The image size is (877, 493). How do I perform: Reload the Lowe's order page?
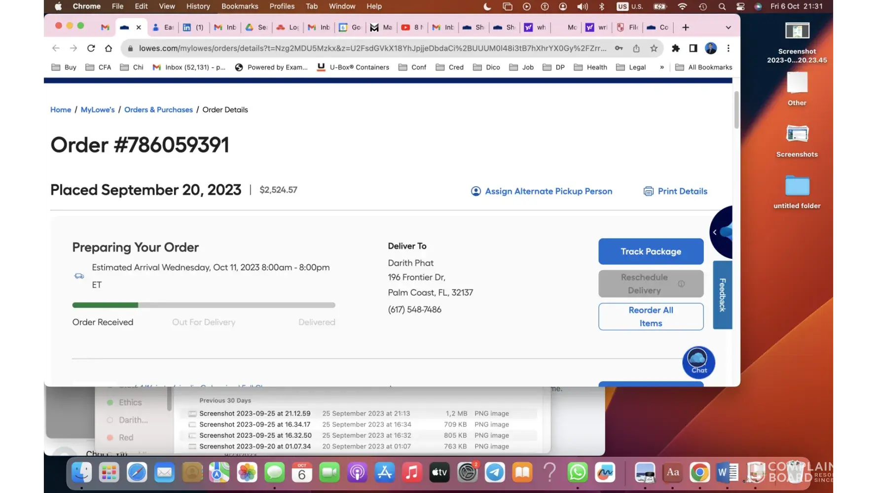pos(91,48)
